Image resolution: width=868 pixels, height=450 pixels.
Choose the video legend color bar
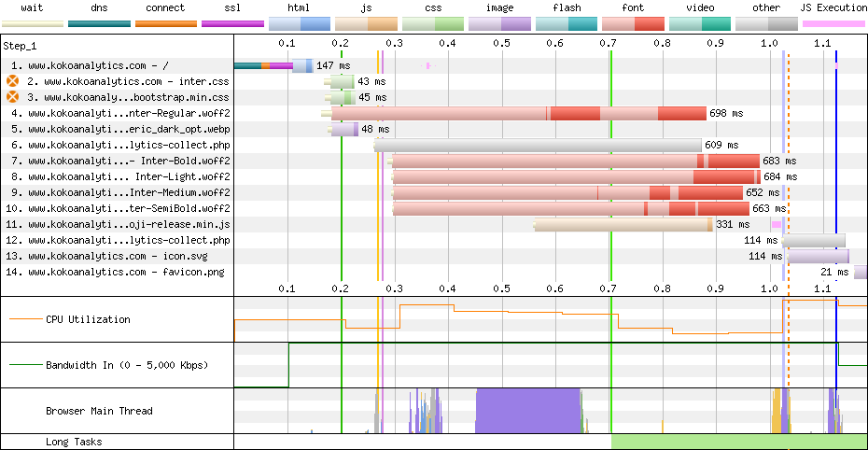(700, 23)
